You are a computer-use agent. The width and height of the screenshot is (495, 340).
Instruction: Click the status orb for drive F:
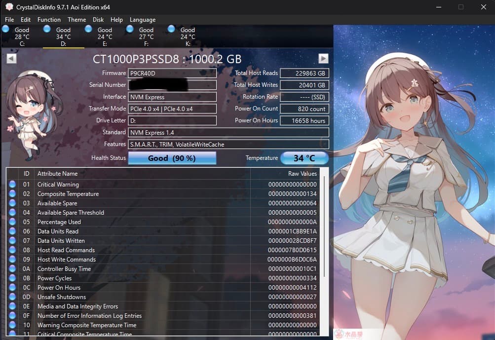point(130,29)
